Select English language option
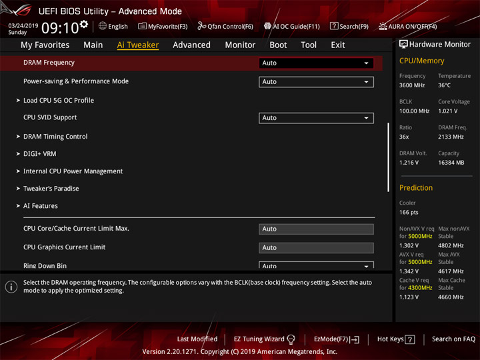Viewport: 480px width, 360px height. [118, 26]
